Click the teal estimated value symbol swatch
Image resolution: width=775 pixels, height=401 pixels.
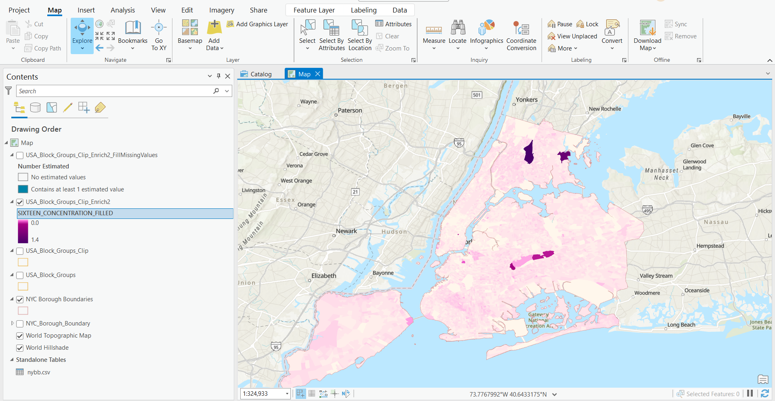(x=23, y=189)
